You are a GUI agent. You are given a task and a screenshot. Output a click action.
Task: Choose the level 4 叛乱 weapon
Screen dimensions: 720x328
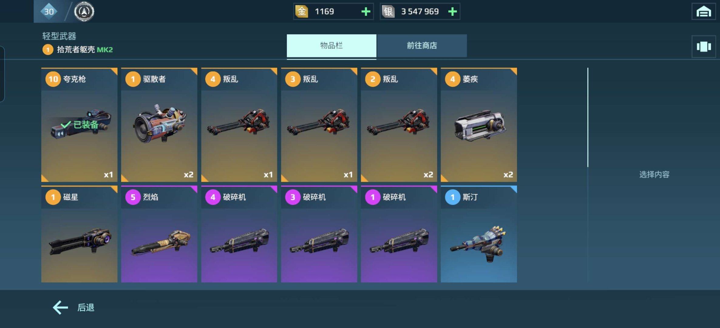[x=239, y=125]
